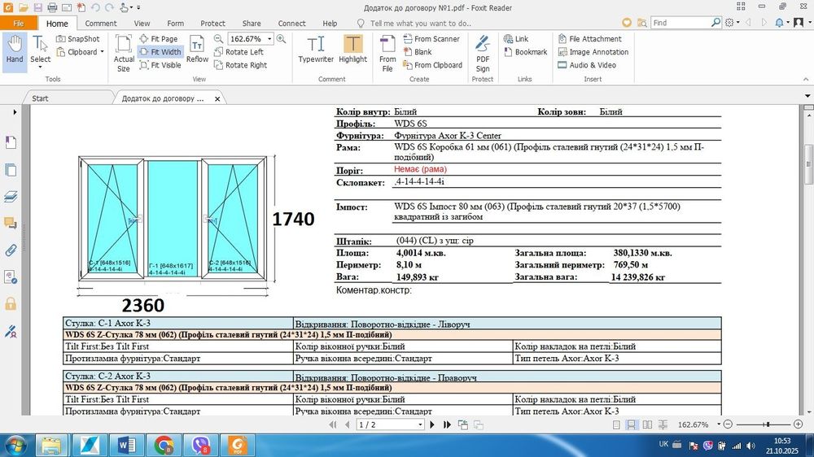814x457 pixels.
Task: Insert a Link
Action: click(516, 39)
